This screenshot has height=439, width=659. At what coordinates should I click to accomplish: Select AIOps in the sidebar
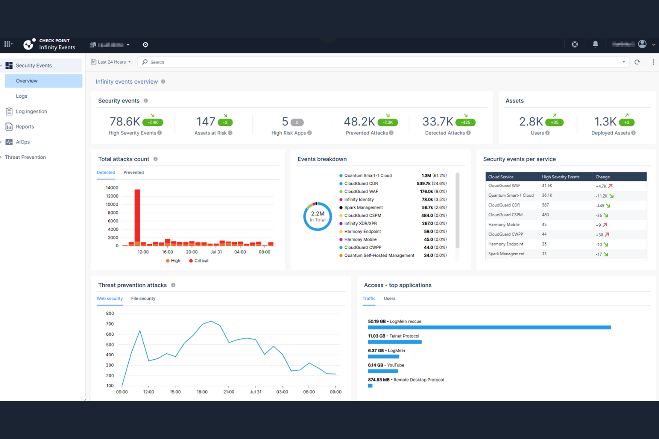[22, 141]
